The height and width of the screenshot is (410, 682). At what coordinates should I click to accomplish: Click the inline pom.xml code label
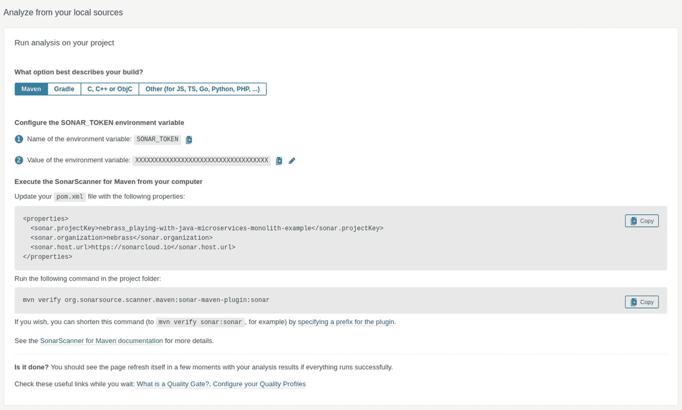(70, 196)
